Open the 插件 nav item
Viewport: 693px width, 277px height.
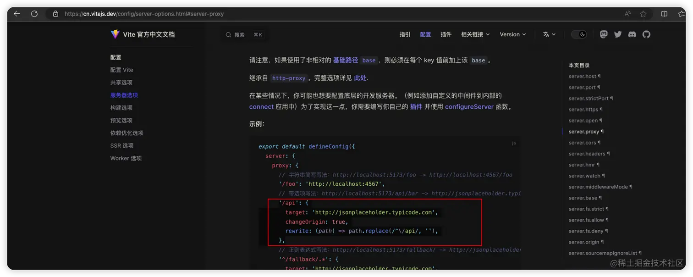click(x=446, y=34)
